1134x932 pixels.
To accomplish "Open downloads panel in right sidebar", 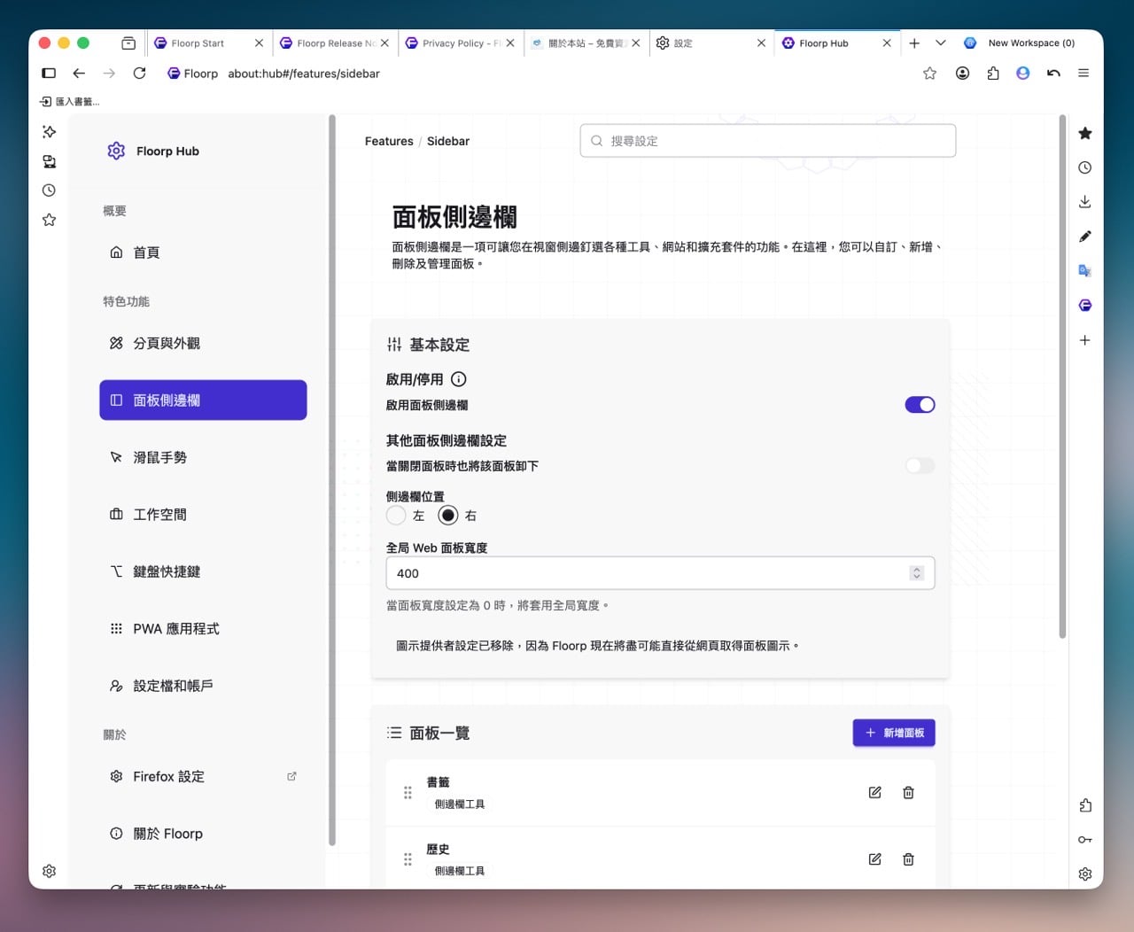I will click(x=1084, y=202).
